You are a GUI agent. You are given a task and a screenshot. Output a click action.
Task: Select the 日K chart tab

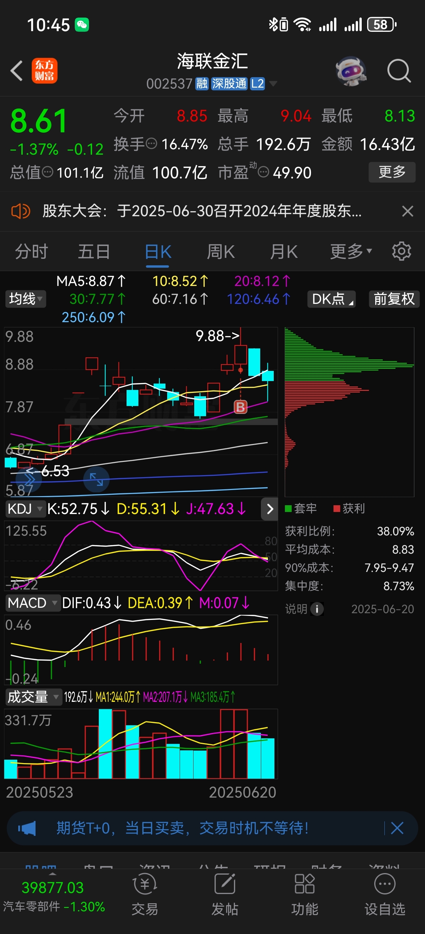[158, 252]
